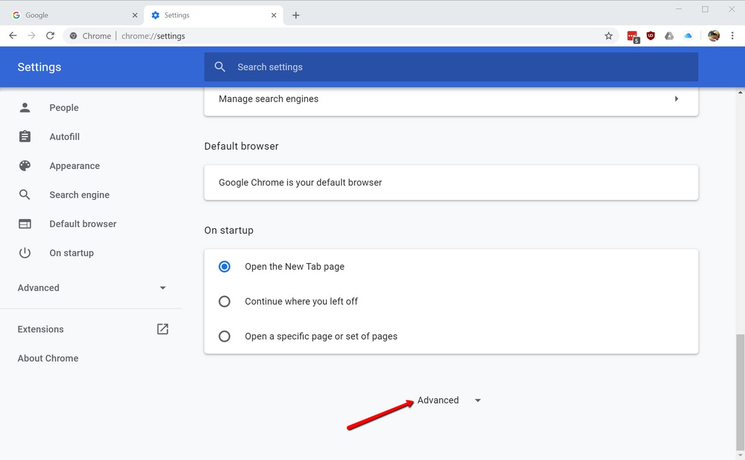The image size is (745, 460).
Task: Expand Advanced in the left sidebar
Action: point(92,288)
